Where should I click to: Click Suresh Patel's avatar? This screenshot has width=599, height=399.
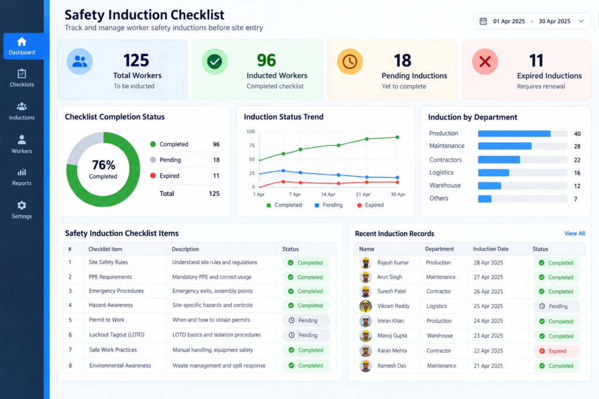pos(366,292)
